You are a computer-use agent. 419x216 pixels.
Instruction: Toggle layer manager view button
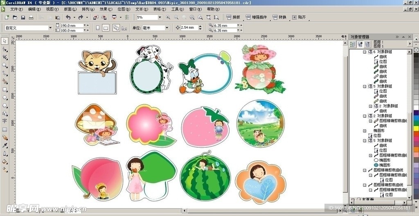tap(368, 44)
